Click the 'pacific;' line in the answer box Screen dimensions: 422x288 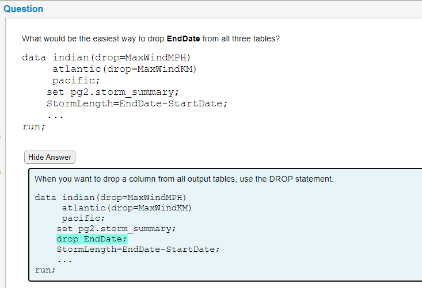pyautogui.click(x=83, y=218)
